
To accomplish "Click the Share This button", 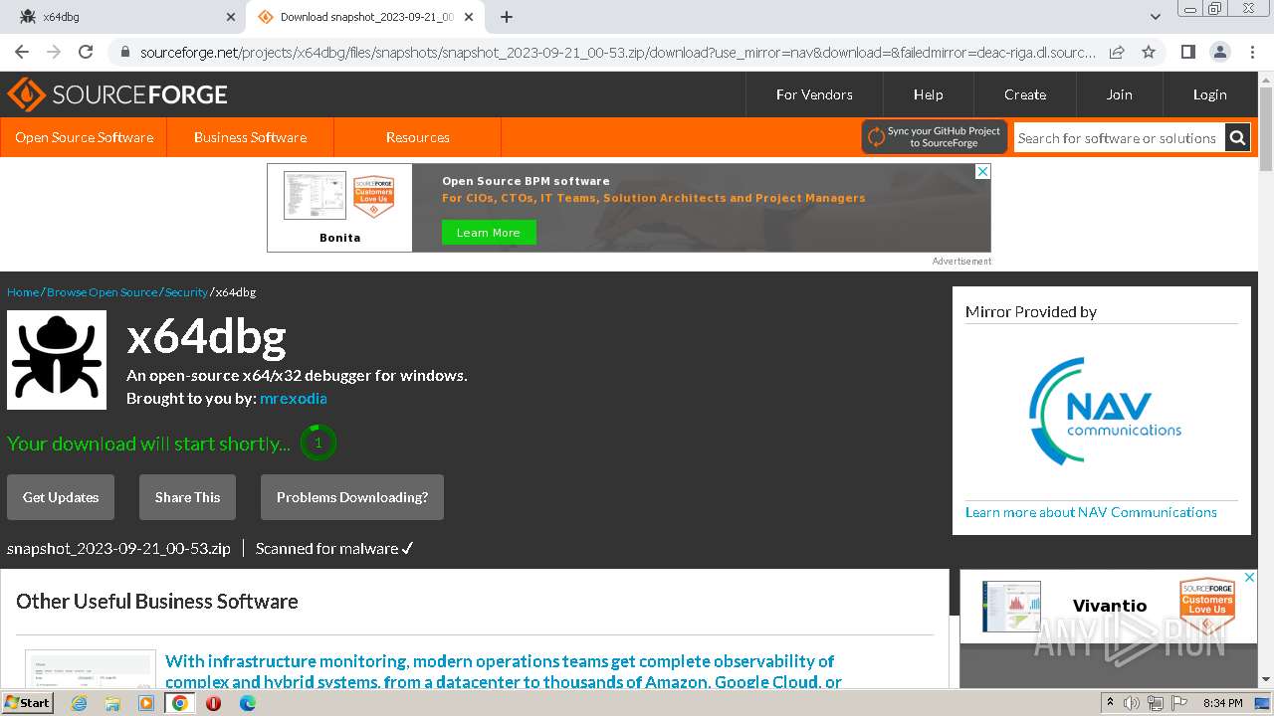I will [187, 497].
